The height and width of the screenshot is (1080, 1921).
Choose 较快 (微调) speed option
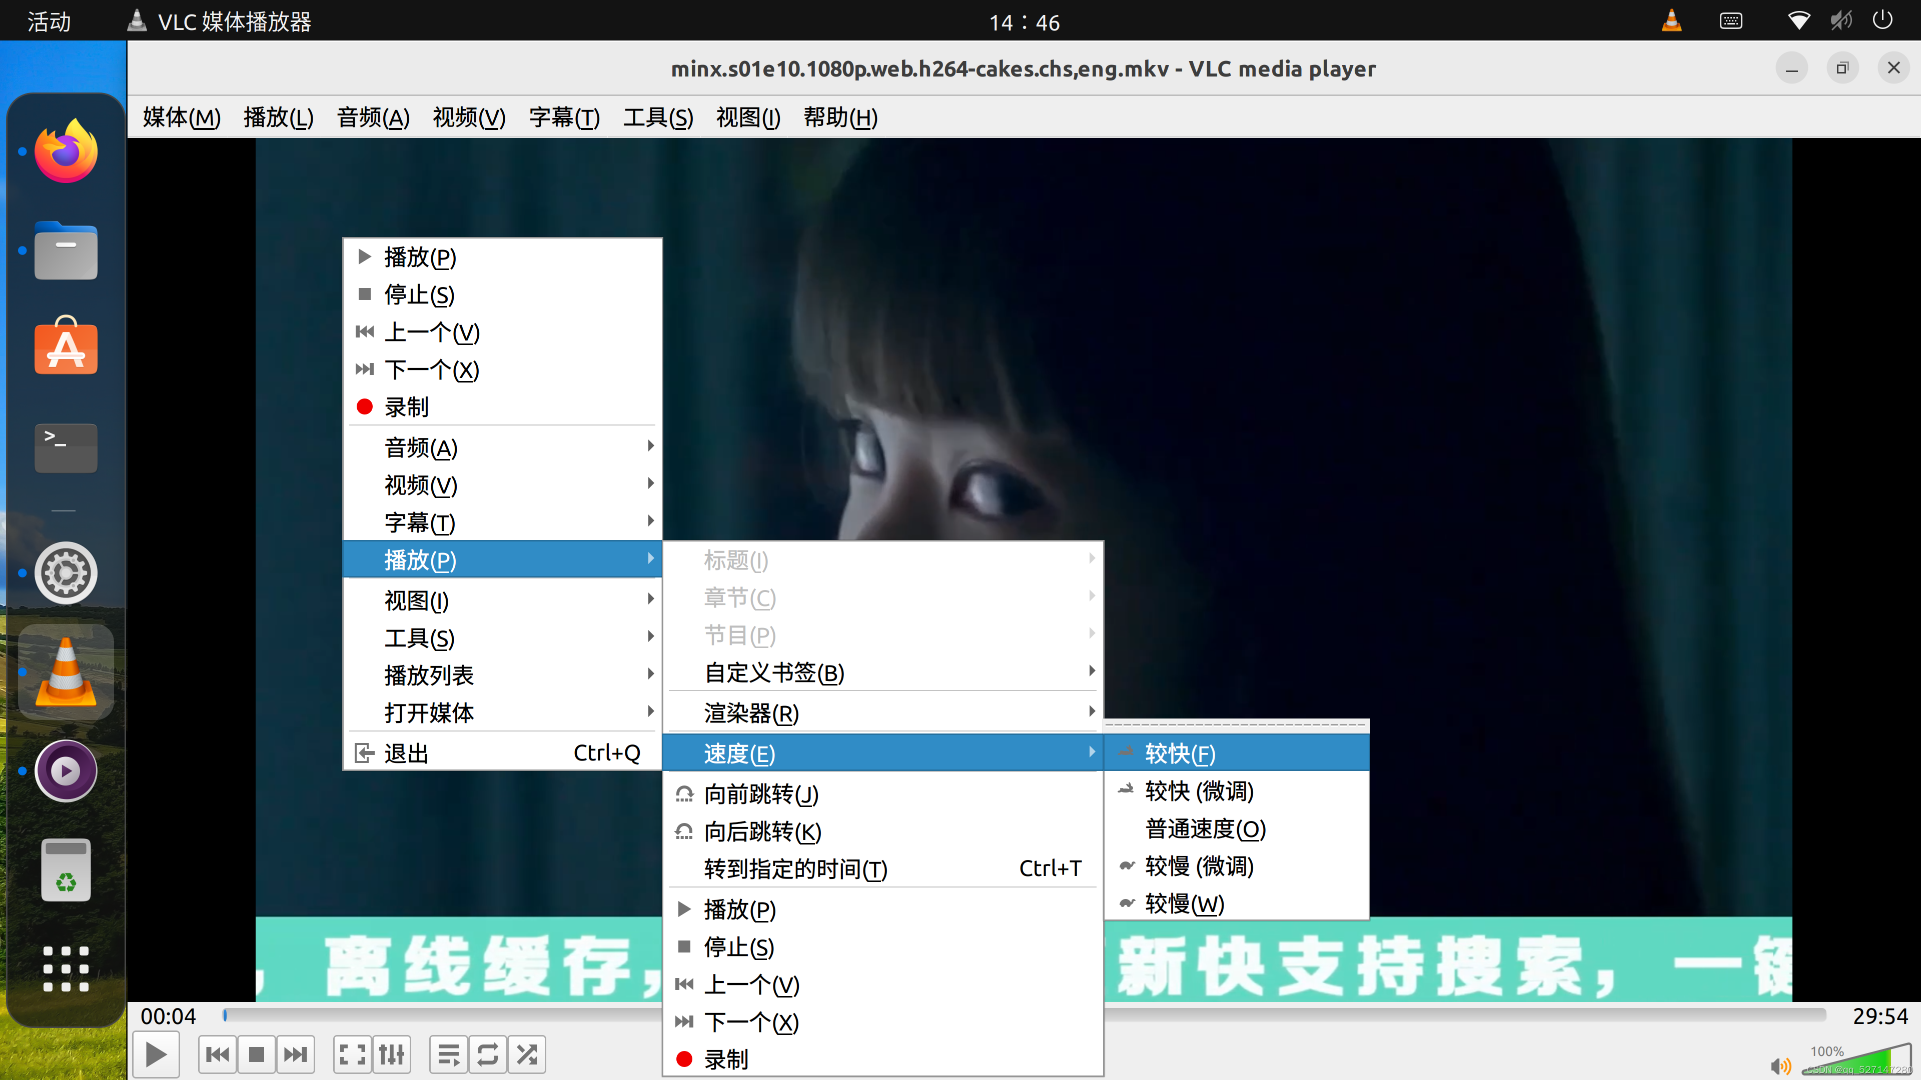1237,791
